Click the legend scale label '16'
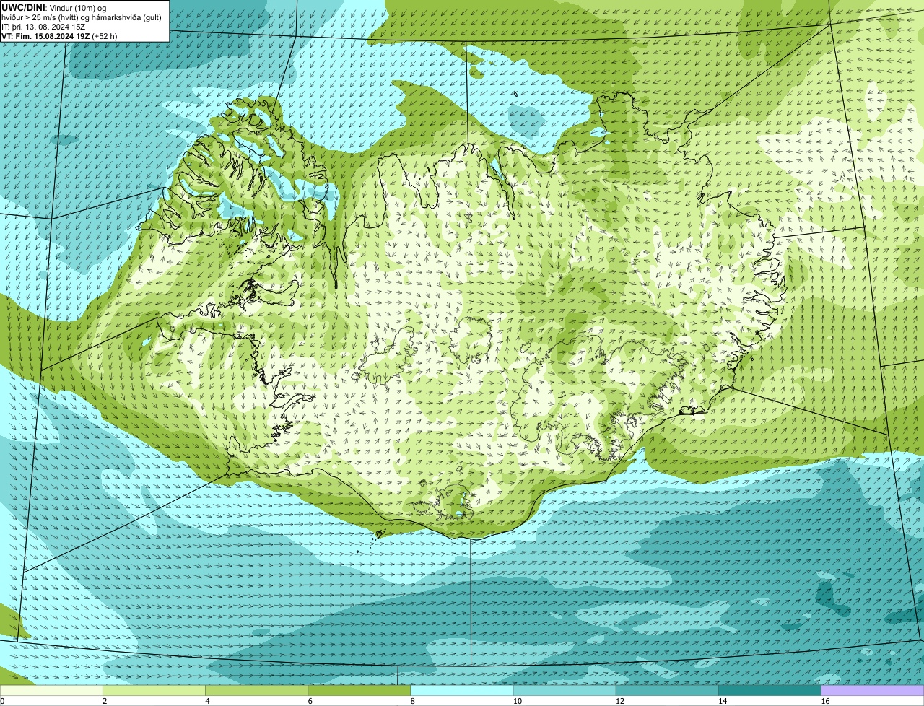Viewport: 924px width, 706px height. (824, 701)
